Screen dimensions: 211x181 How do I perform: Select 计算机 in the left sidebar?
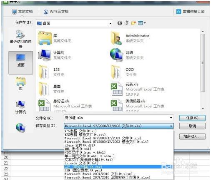[x=20, y=107]
